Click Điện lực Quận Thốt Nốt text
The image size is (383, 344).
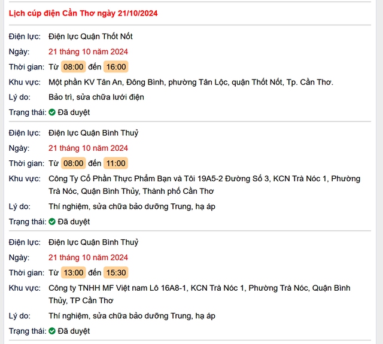pos(90,36)
